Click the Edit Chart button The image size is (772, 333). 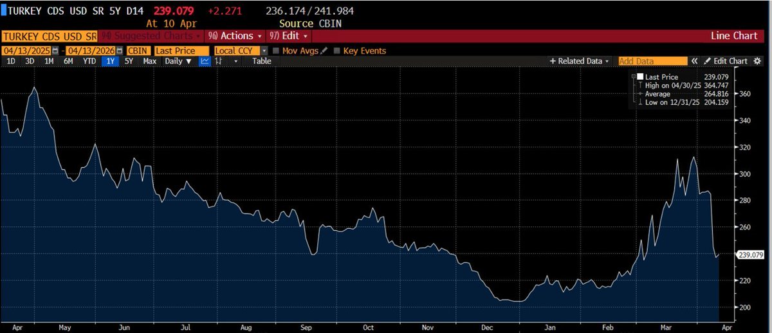pyautogui.click(x=726, y=61)
